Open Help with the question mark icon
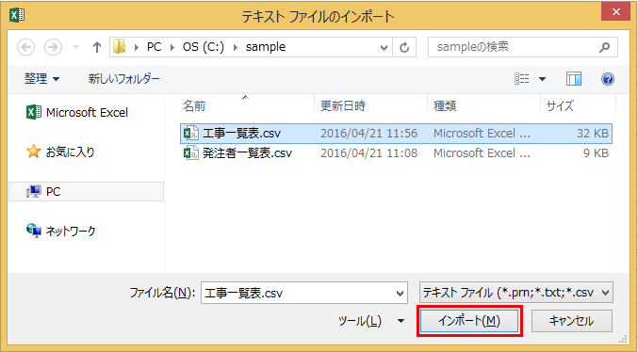This screenshot has width=638, height=352. point(608,79)
